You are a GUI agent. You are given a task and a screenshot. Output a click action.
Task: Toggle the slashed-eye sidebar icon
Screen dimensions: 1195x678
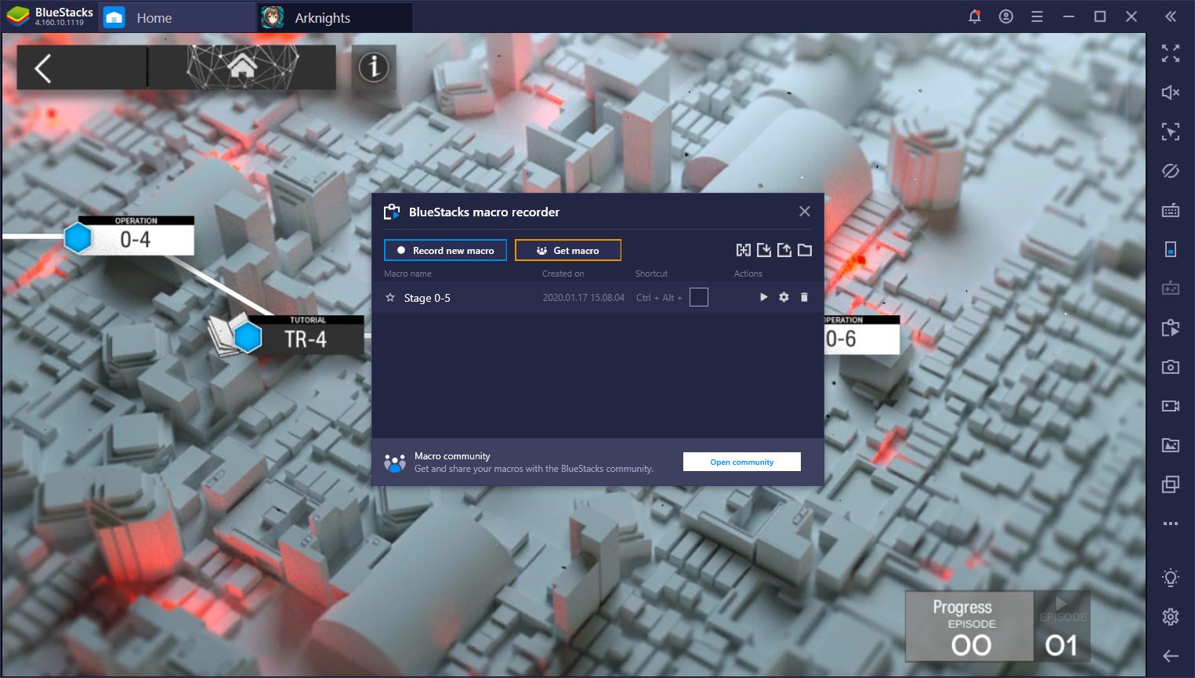pos(1171,171)
